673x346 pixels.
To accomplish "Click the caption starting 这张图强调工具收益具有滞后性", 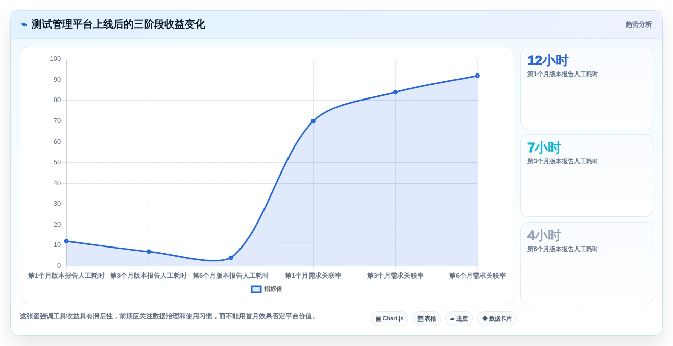I will click(169, 316).
